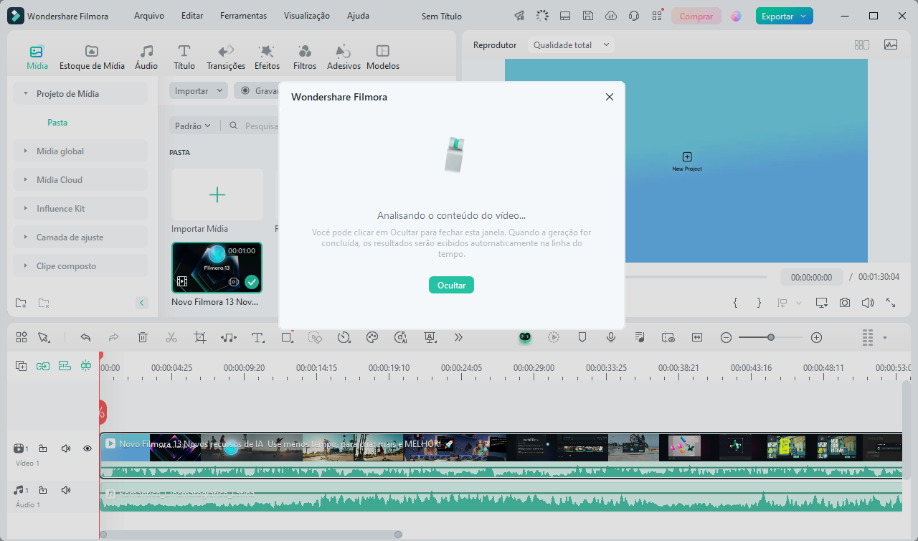
Task: Open the Editar menu
Action: click(192, 16)
